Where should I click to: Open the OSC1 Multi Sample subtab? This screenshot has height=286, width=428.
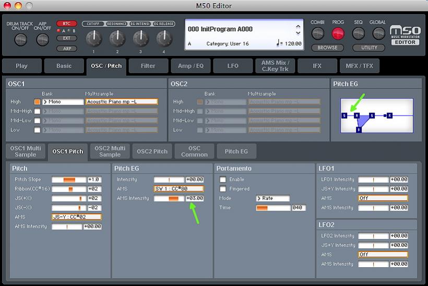tap(26, 151)
